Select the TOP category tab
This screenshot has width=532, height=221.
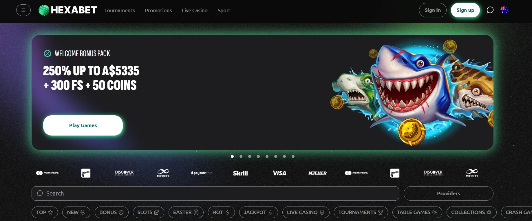(45, 212)
